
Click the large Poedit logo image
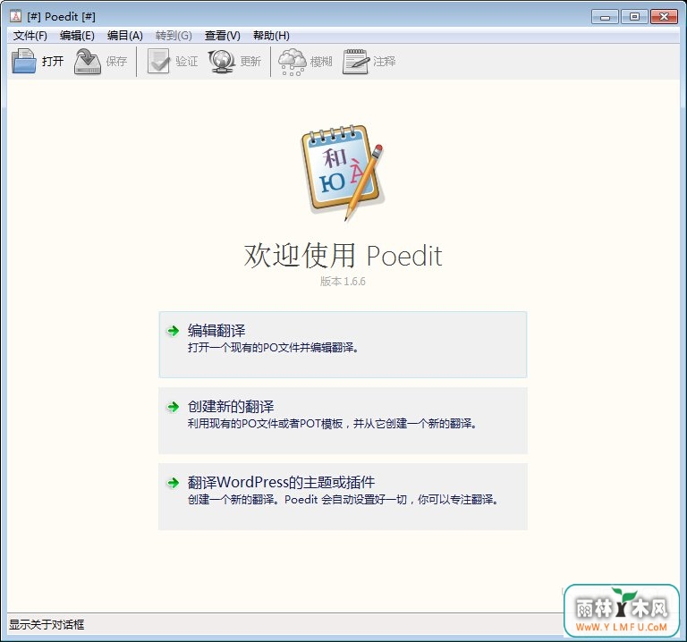(x=343, y=173)
